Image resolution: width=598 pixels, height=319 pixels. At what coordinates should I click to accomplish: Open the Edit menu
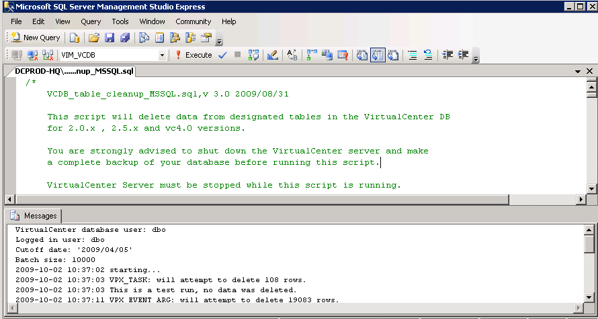click(38, 21)
